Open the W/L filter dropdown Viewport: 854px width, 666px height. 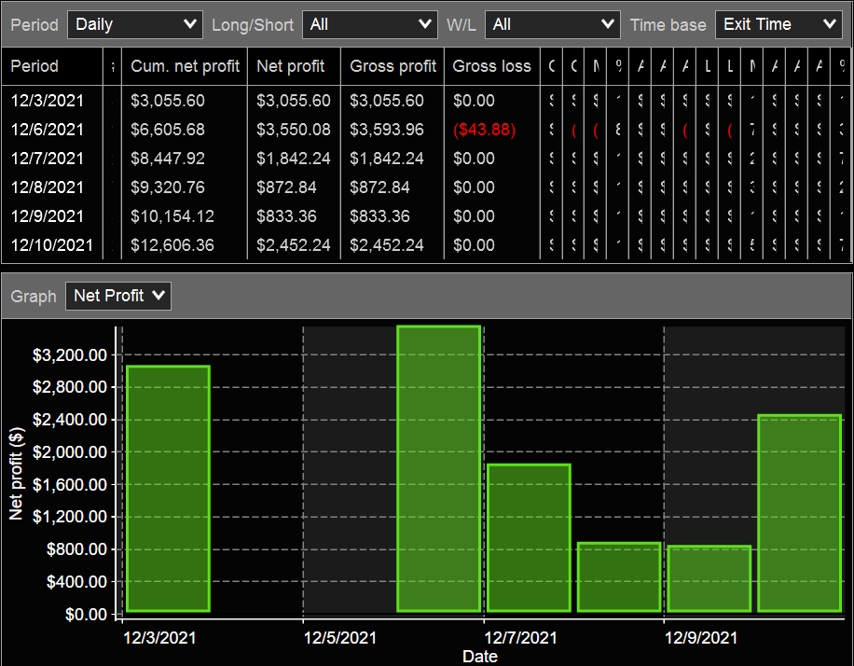pyautogui.click(x=552, y=24)
